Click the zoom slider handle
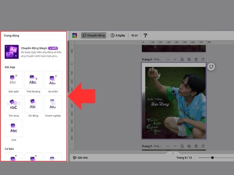 [212, 158]
